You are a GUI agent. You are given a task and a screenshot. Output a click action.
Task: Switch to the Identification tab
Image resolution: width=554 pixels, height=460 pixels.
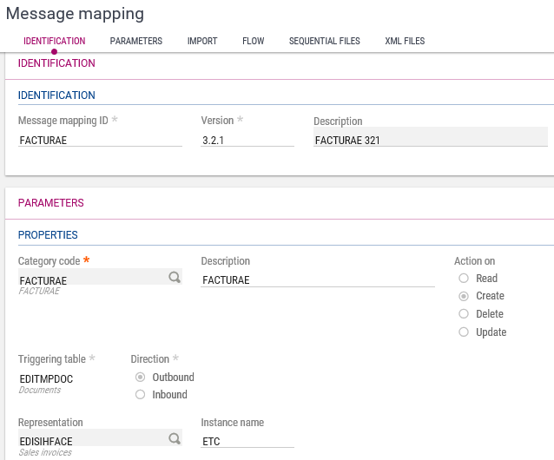[54, 41]
